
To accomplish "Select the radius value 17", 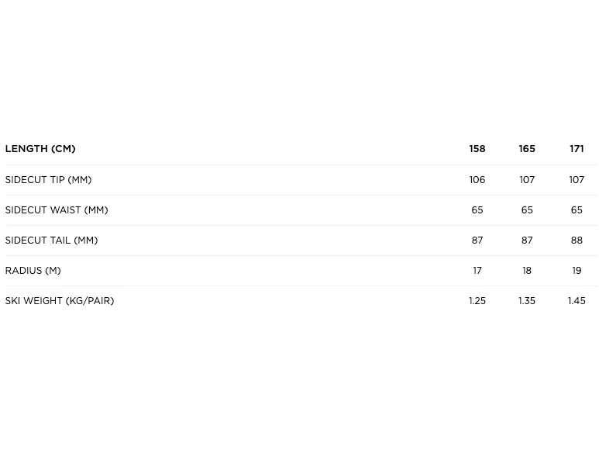I will click(x=477, y=270).
